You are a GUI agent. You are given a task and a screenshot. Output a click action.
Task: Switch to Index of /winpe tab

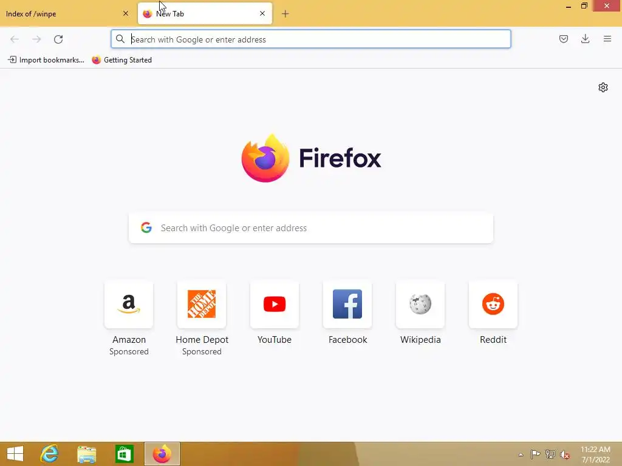point(67,13)
